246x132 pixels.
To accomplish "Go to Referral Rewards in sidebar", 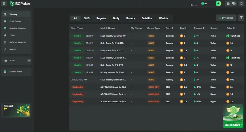I will tap(17, 42).
